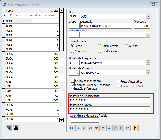The height and width of the screenshot is (140, 161).
Task: Select DUCA row with Grupo 100
Action: (32, 54)
